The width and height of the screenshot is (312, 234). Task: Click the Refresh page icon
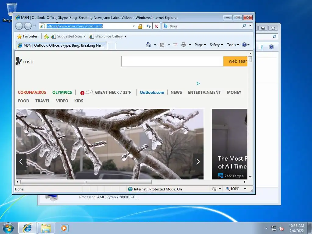149,26
